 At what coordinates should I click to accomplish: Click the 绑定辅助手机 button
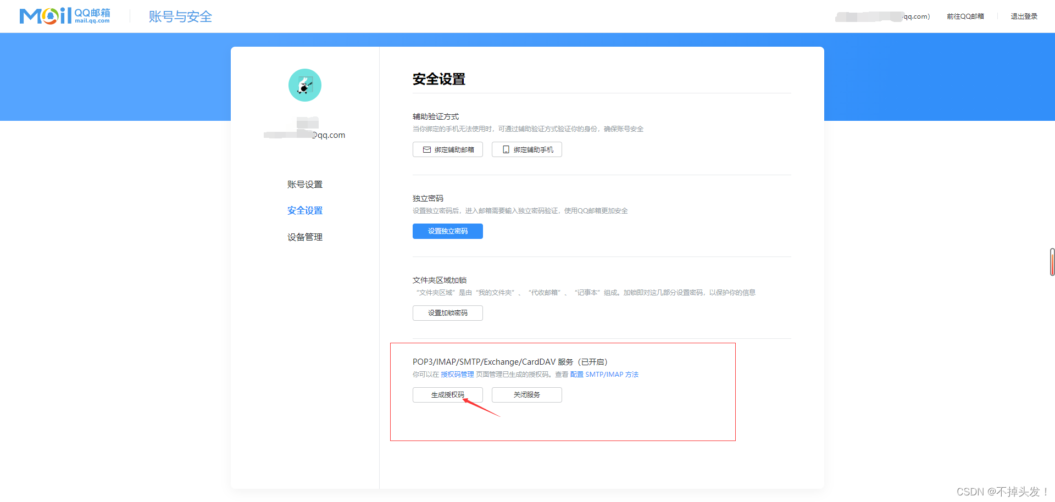[526, 149]
